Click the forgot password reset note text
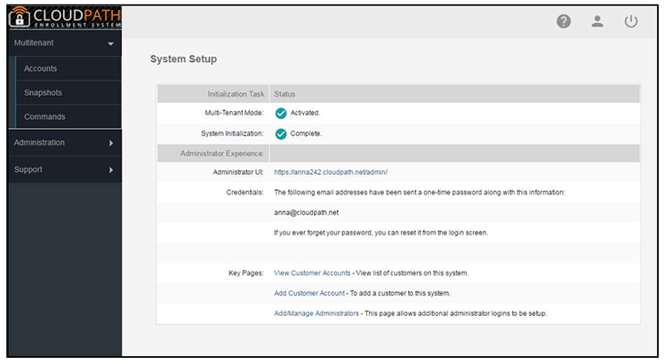 (x=380, y=233)
